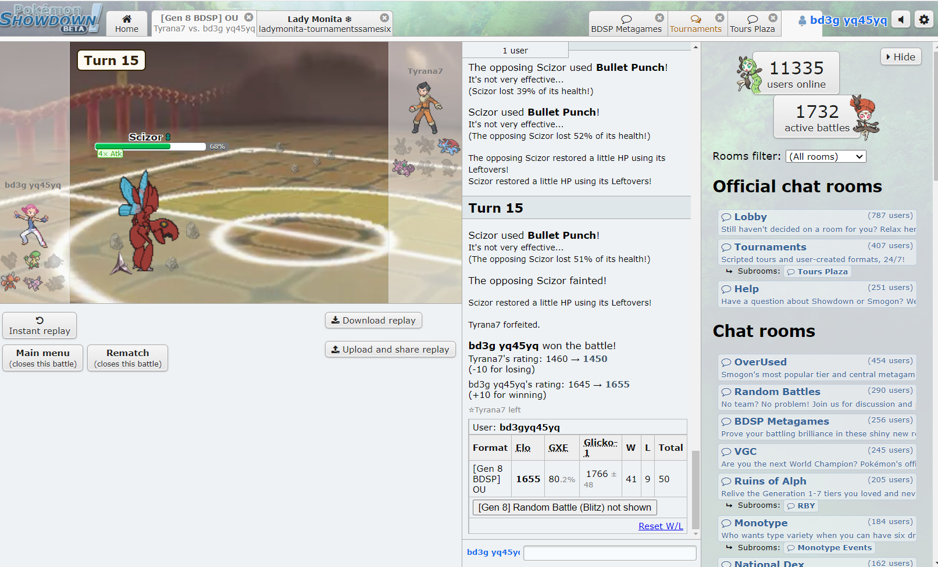The width and height of the screenshot is (938, 567).
Task: Start an Instant replay
Action: [x=40, y=325]
